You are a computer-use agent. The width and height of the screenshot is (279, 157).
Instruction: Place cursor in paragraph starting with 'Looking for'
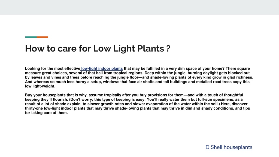139,77
